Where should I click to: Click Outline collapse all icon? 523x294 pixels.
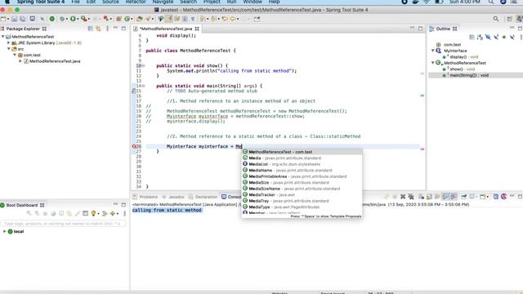(x=472, y=37)
